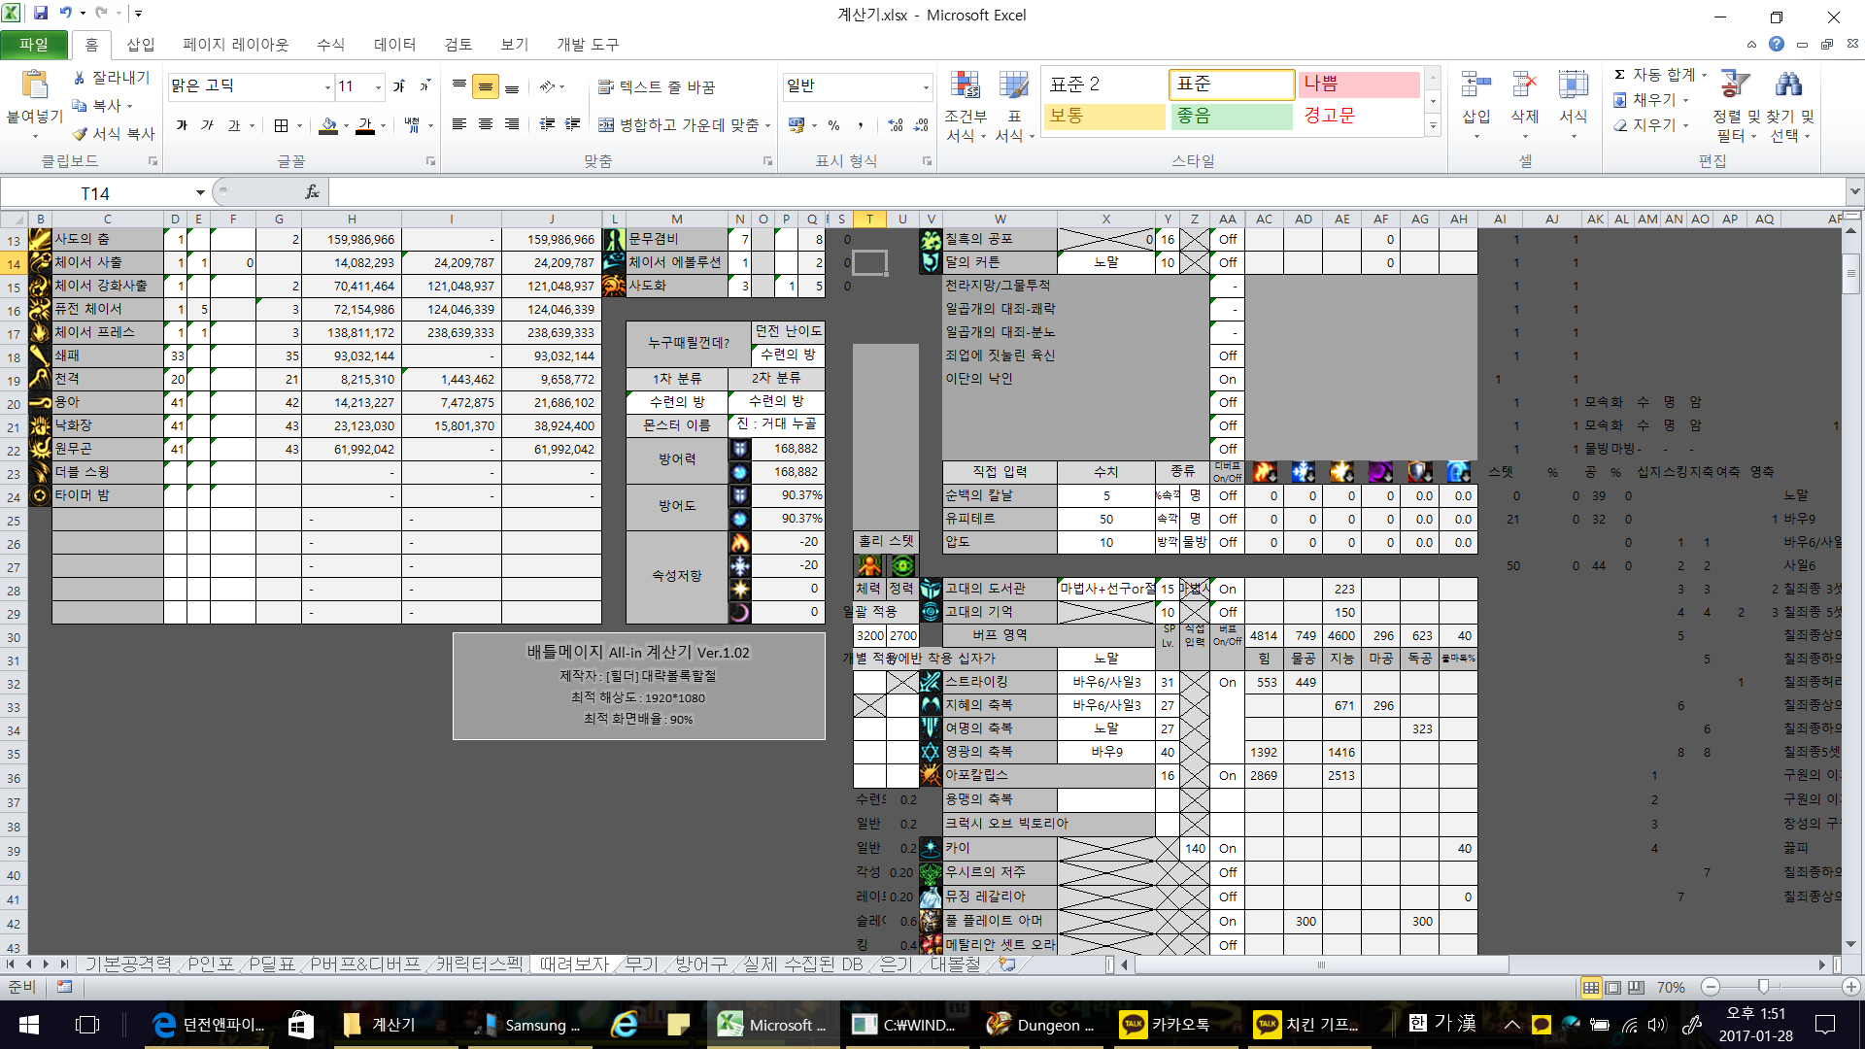Click the borders icon in font group
Viewport: 1865px width, 1049px height.
281,125
